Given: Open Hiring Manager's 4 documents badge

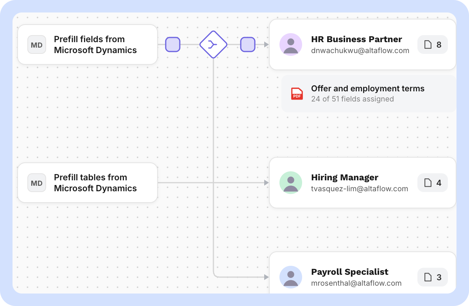Looking at the screenshot, I should point(433,183).
